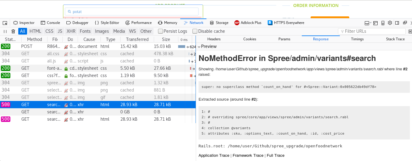Switch to Headers details tab
The image size is (412, 161).
coord(214,39)
